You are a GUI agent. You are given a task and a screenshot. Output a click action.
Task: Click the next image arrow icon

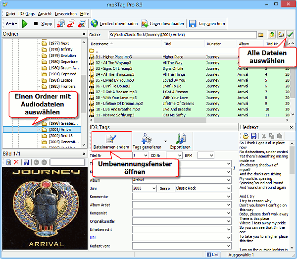click(44, 162)
